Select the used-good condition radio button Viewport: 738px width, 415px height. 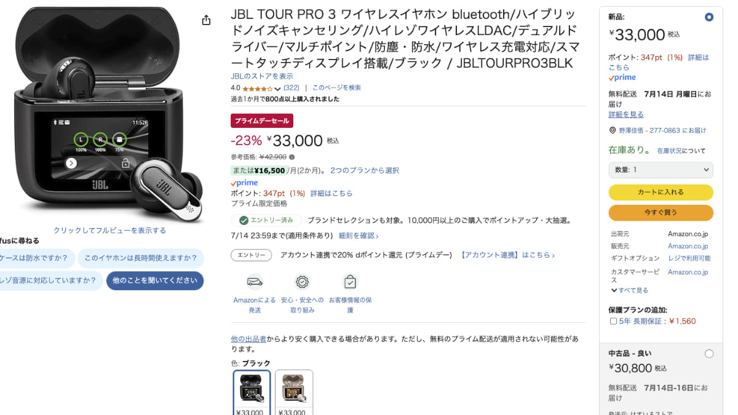tap(709, 354)
